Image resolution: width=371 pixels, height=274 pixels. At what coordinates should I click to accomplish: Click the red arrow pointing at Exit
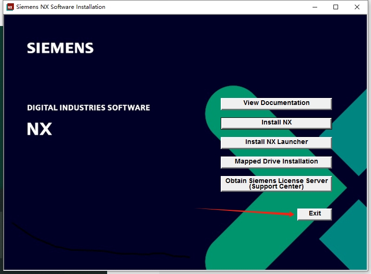[x=246, y=212]
